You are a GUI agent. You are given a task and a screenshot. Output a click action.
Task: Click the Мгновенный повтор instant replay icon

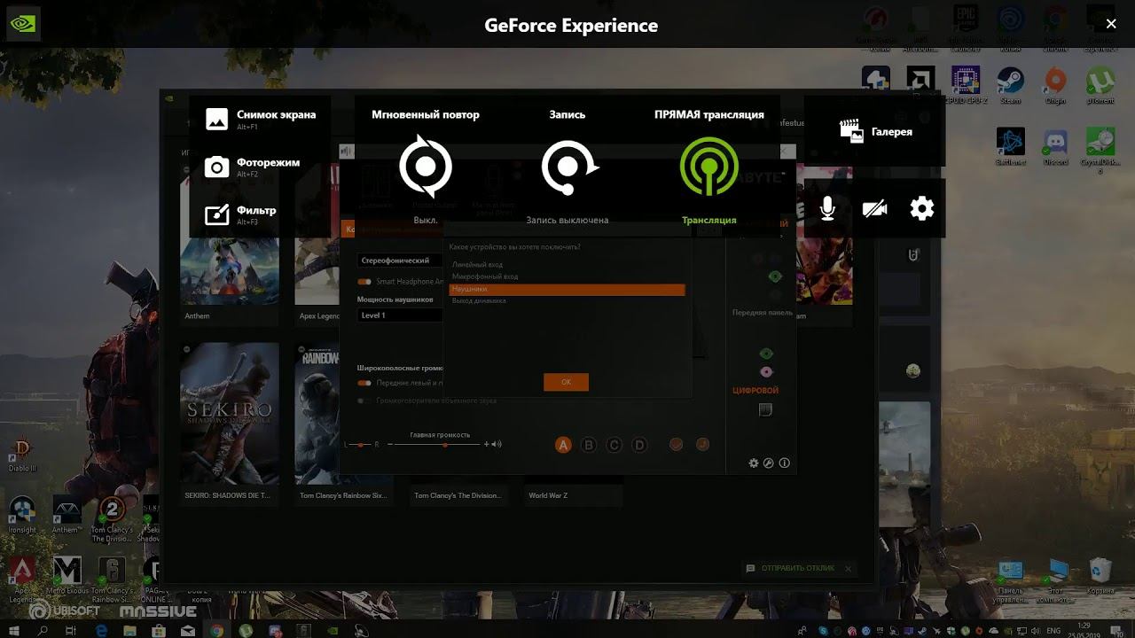coord(426,167)
